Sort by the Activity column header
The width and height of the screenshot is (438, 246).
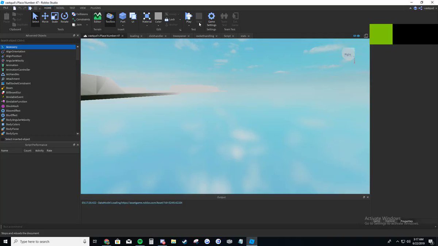click(x=39, y=151)
